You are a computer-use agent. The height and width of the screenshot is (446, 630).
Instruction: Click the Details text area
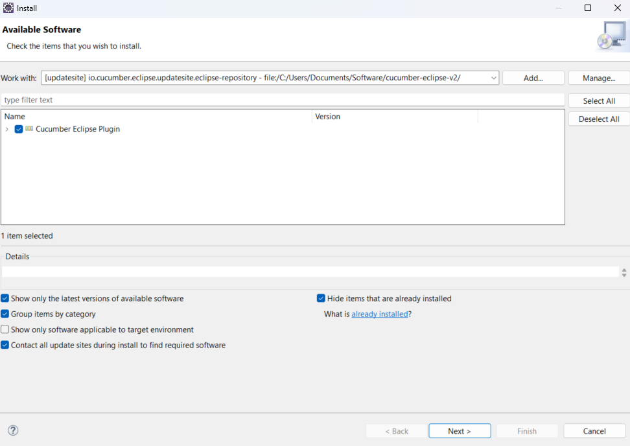point(310,272)
